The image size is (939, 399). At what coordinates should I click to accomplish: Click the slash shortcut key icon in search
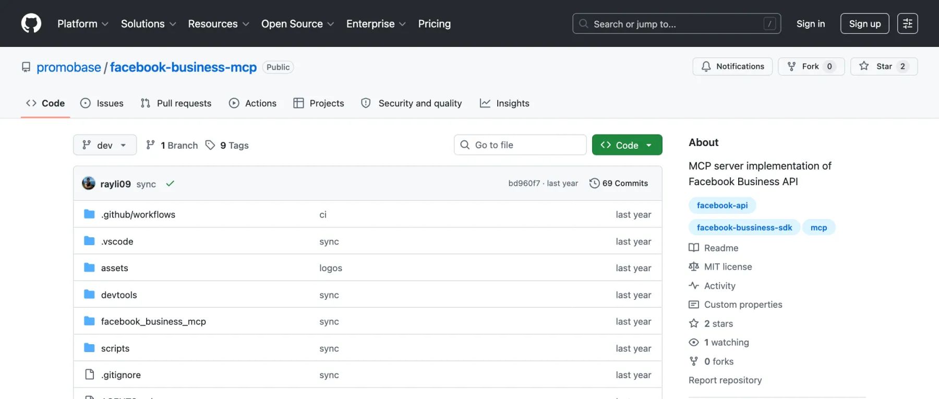[769, 23]
